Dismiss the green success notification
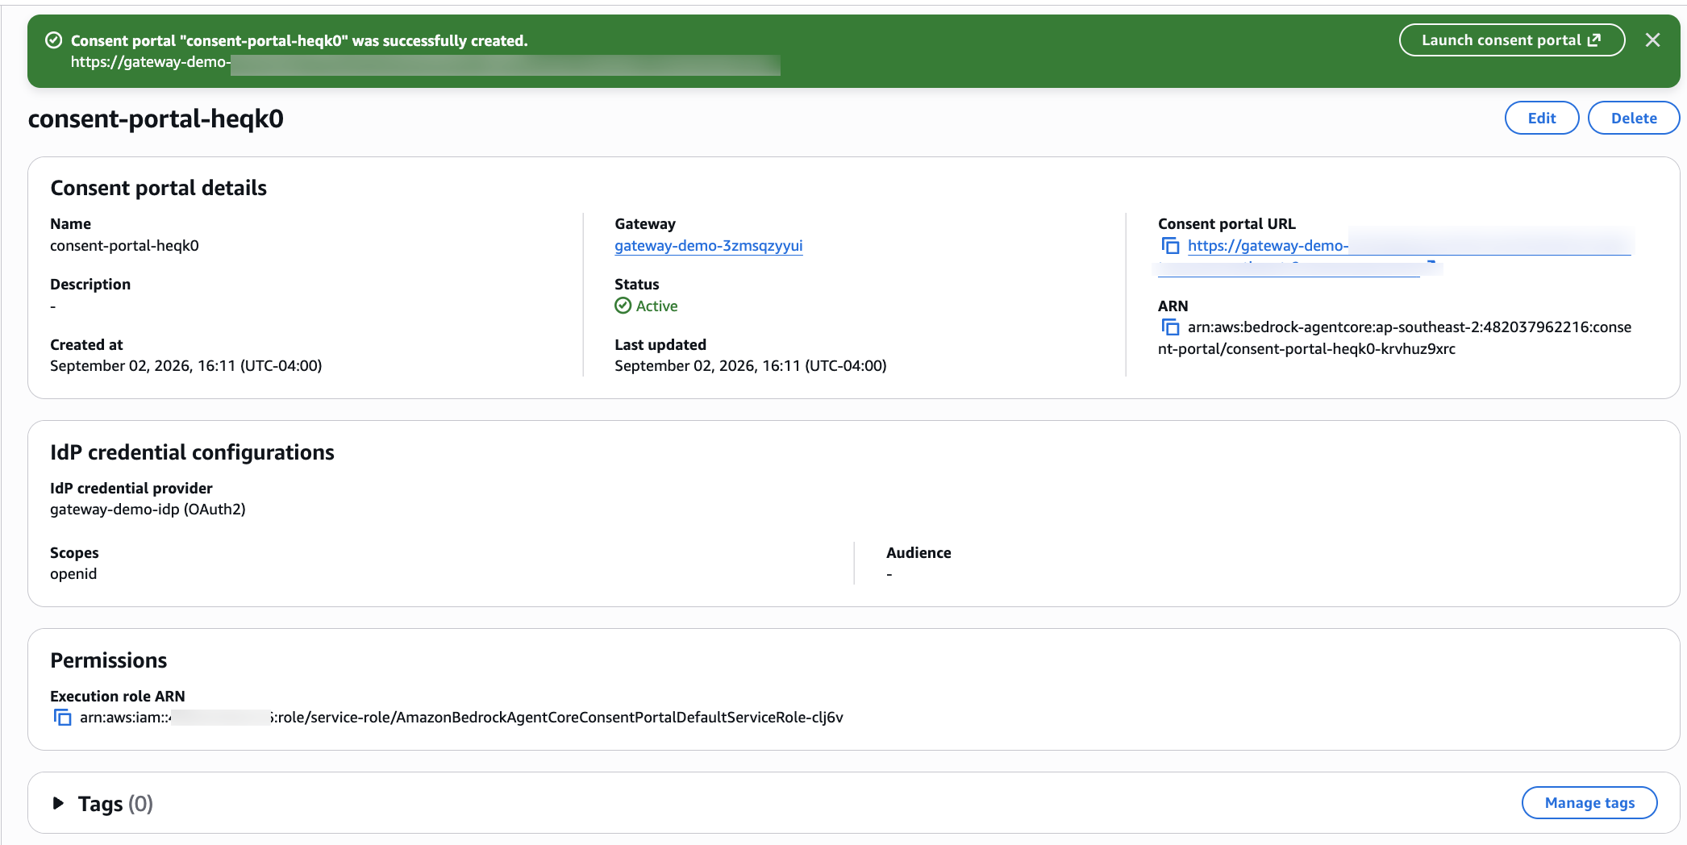 [x=1652, y=40]
